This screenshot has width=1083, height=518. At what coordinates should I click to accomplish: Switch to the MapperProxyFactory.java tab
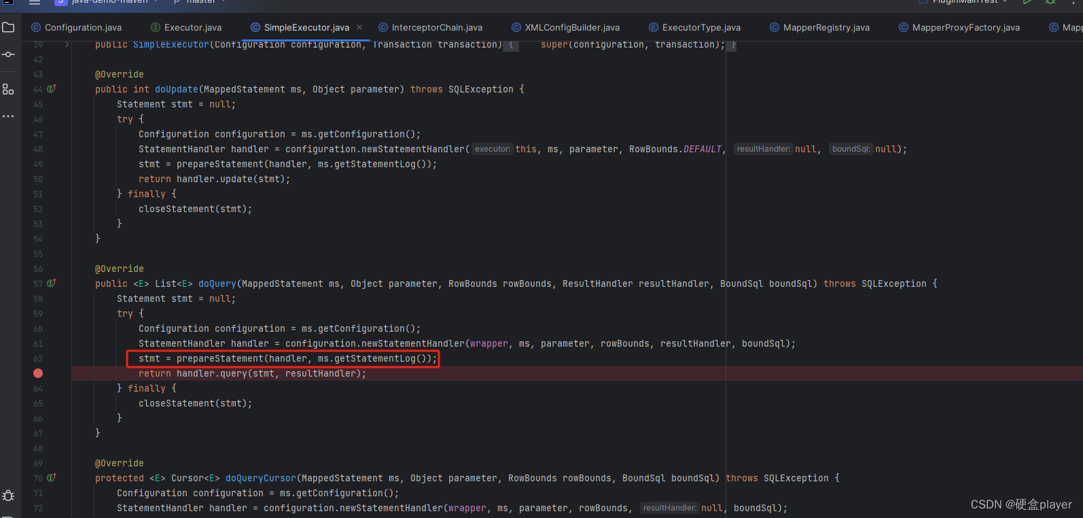959,27
